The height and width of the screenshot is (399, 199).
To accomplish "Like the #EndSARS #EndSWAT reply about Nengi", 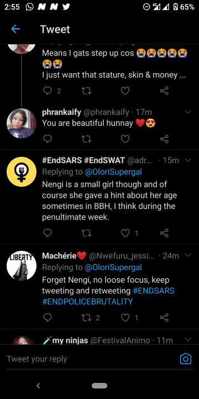I will [125, 233].
